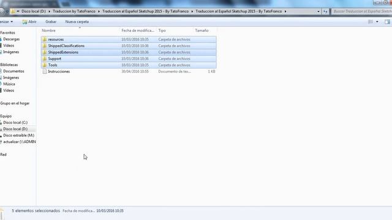Click the Tools folder name
The height and width of the screenshot is (220, 392).
tap(53, 65)
